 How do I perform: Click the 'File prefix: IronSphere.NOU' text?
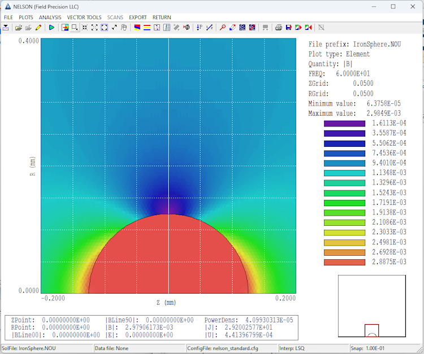(x=354, y=44)
